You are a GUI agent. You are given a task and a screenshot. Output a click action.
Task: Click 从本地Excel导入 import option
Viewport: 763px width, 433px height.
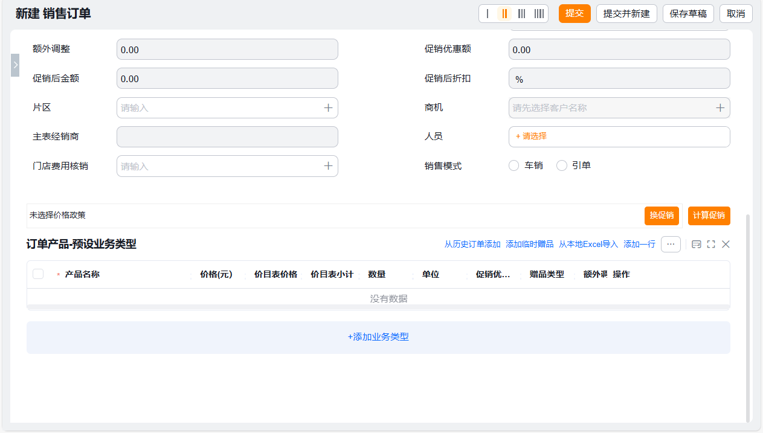588,244
